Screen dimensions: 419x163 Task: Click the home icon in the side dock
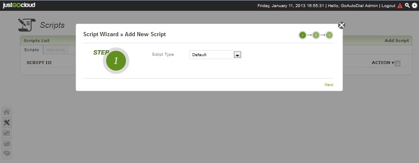click(x=7, y=112)
